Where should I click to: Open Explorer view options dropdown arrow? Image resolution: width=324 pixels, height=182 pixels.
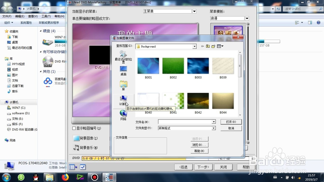tap(302, 23)
